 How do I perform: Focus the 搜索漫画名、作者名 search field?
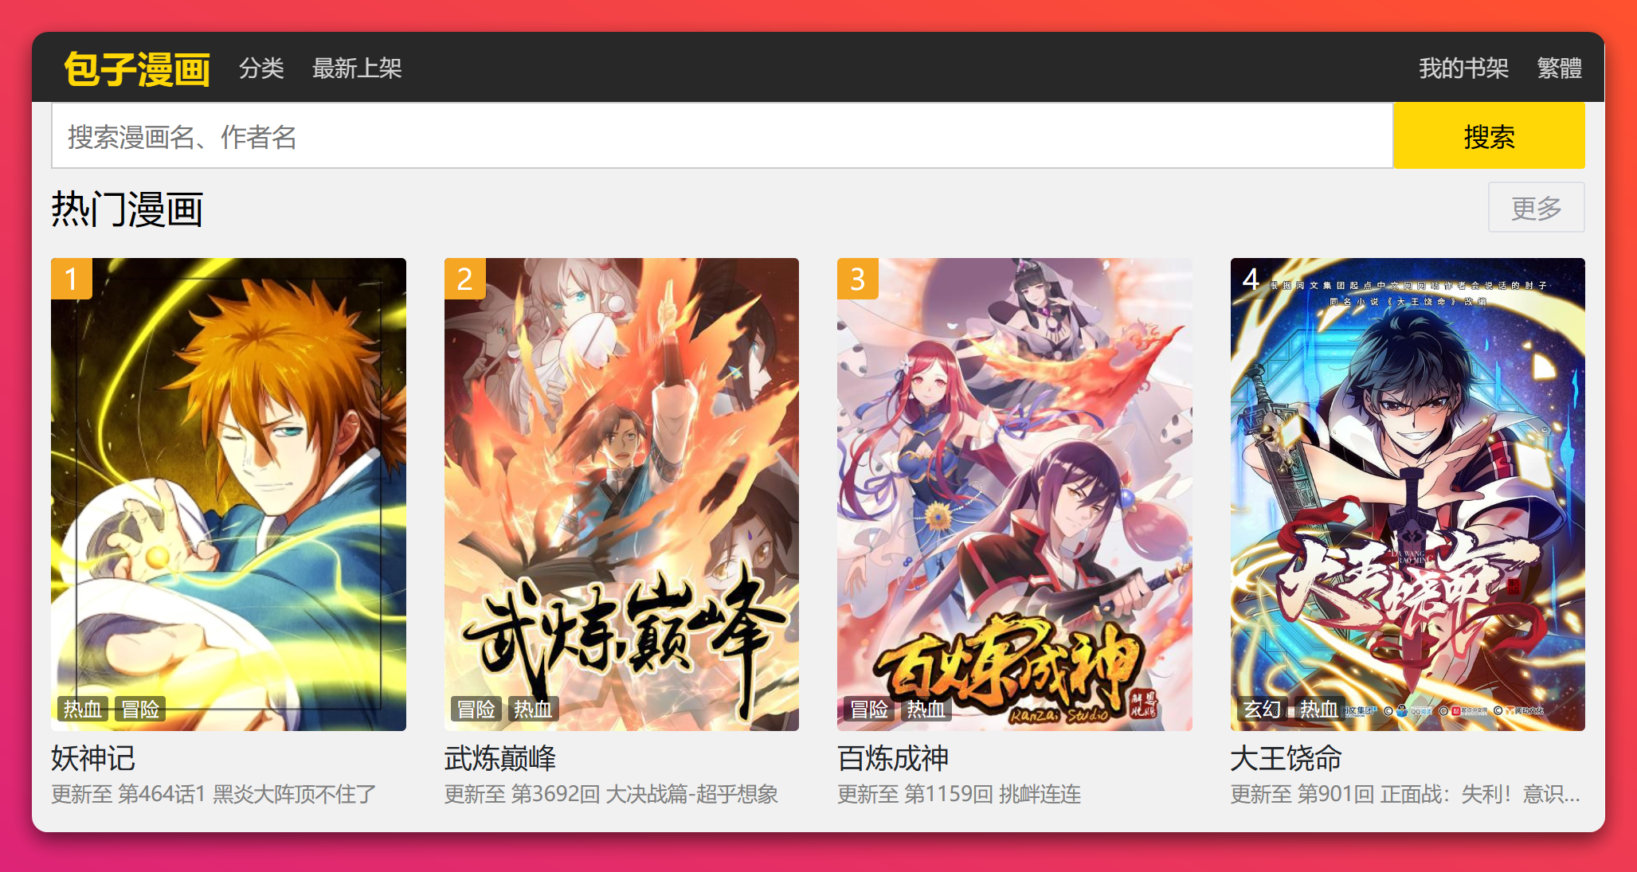click(722, 135)
